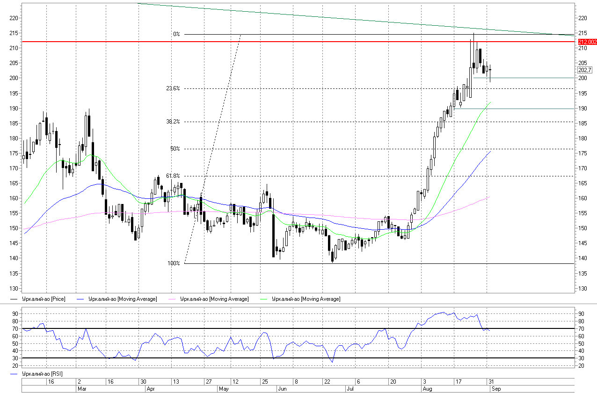Click the red 212.002 price level label
Image resolution: width=597 pixels, height=393 pixels.
[x=587, y=42]
